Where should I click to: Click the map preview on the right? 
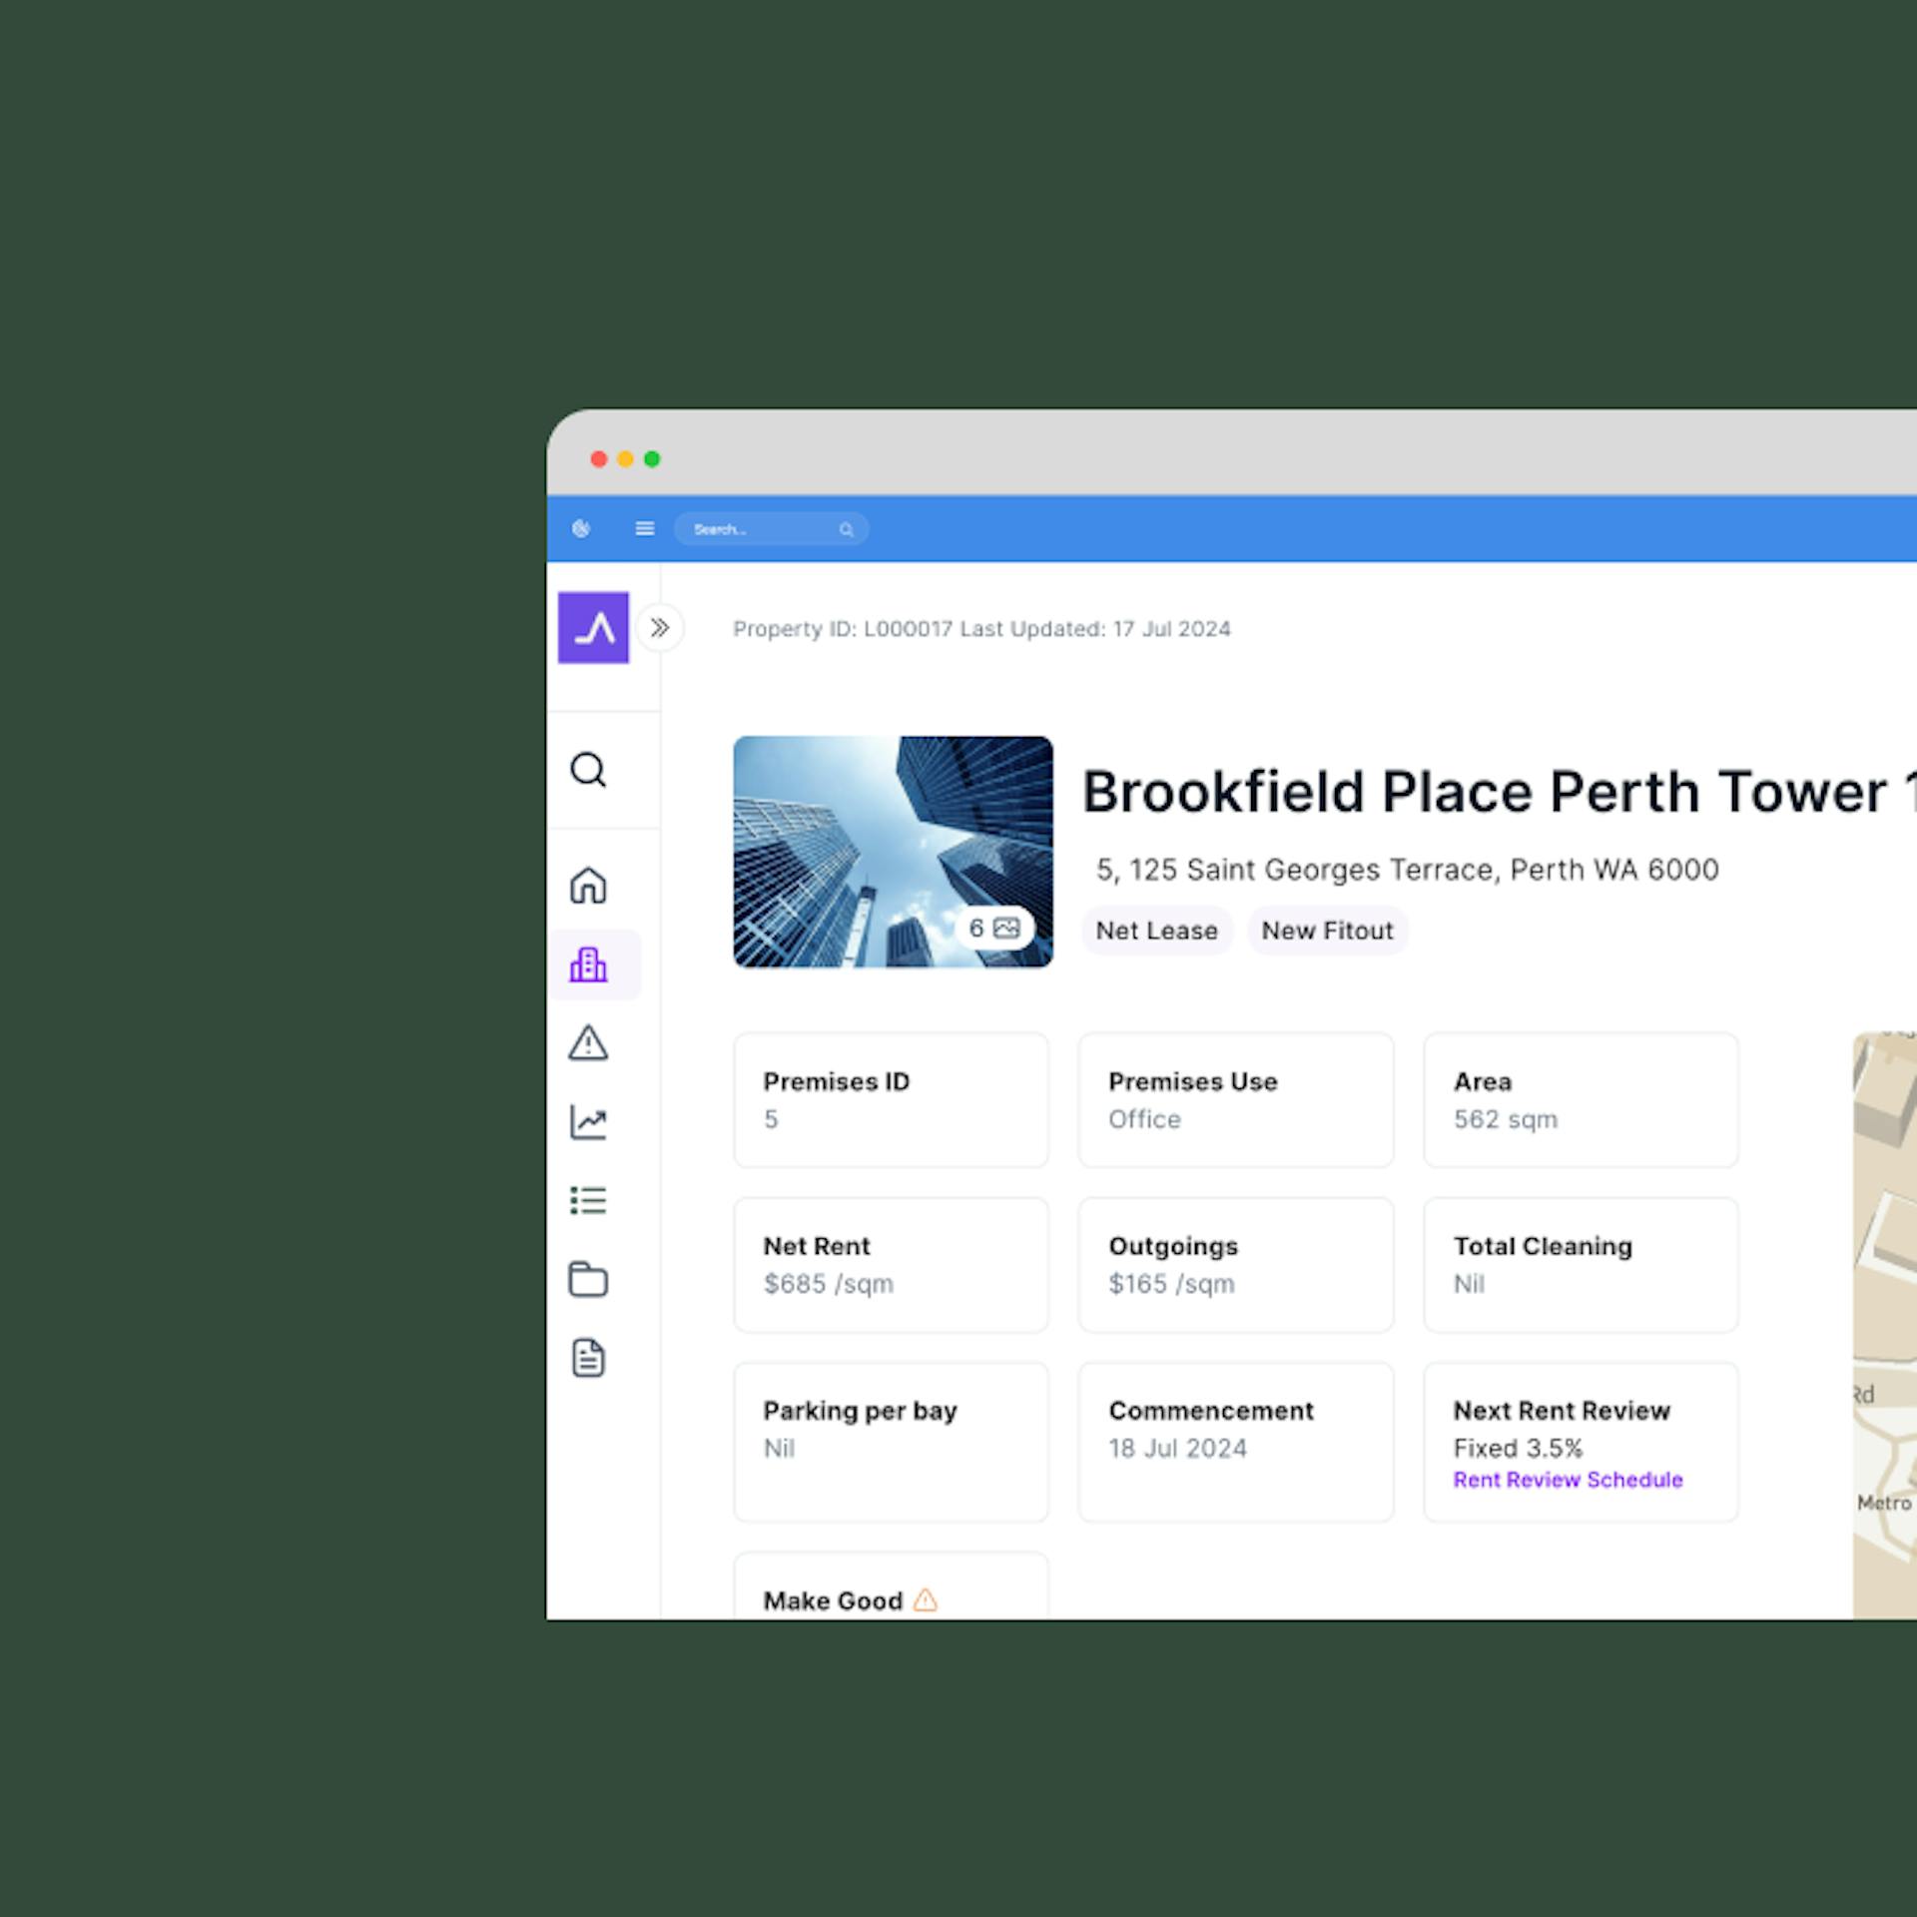(1885, 1325)
